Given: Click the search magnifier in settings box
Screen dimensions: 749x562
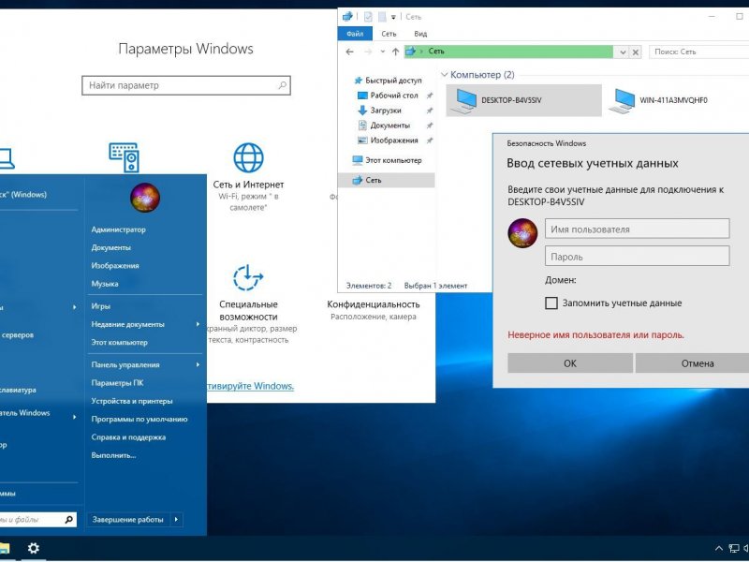Looking at the screenshot, I should point(283,85).
